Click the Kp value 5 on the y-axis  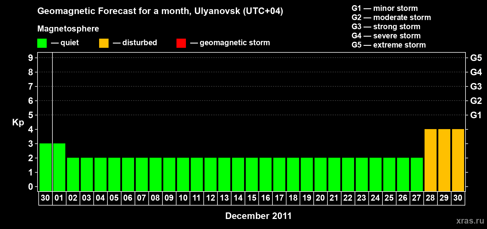(31, 115)
